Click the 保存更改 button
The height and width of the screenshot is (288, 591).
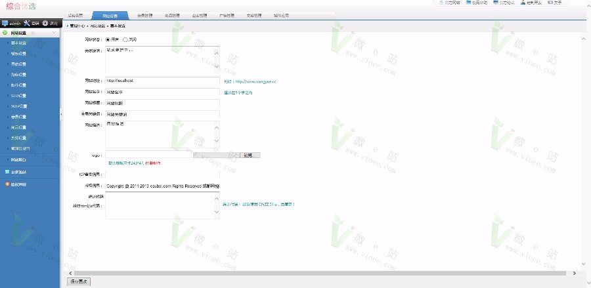79,281
